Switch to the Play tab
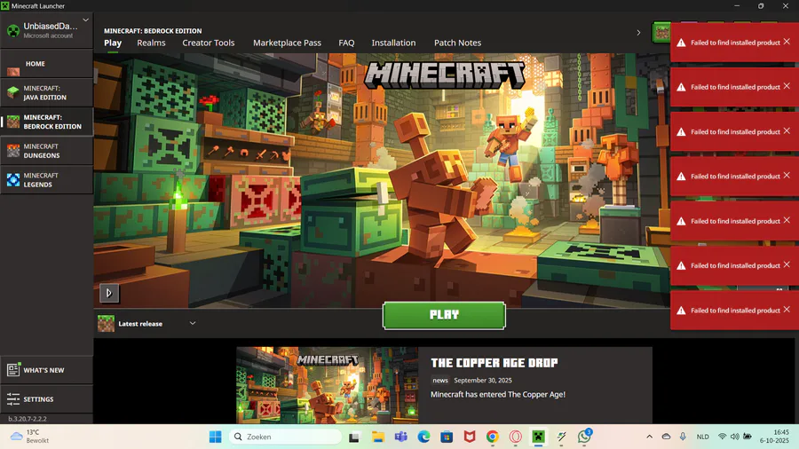This screenshot has width=799, height=449. [x=113, y=43]
